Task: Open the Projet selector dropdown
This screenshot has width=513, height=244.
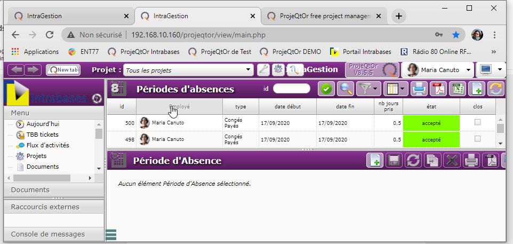Action: (x=188, y=70)
